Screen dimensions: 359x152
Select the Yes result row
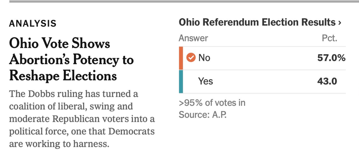262,81
